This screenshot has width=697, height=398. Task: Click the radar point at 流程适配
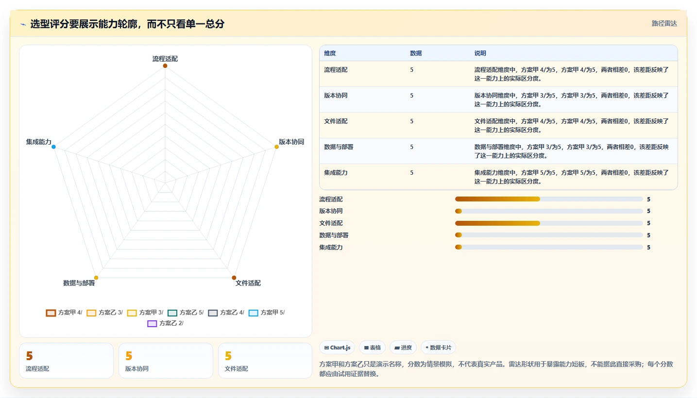165,66
